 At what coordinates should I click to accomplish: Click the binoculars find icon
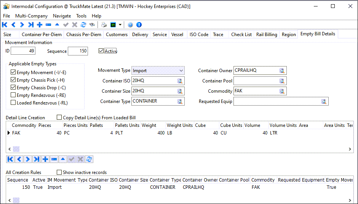click(92, 25)
